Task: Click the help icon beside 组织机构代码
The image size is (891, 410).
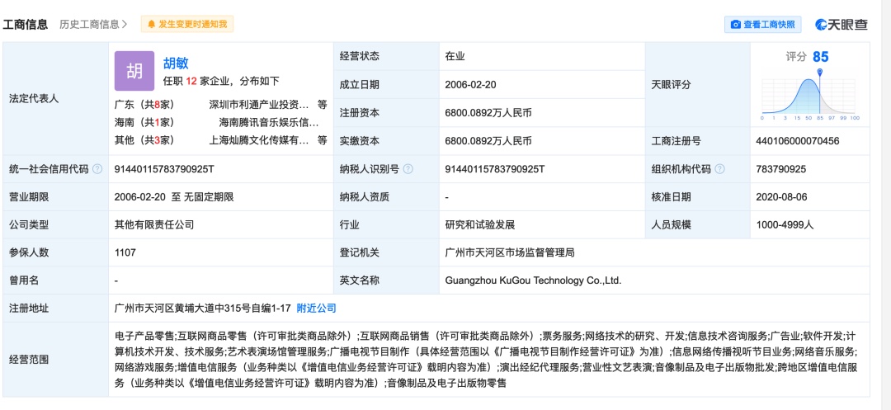Action: 720,169
